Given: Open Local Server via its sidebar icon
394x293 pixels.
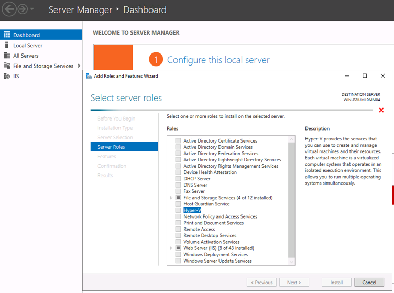Looking at the screenshot, I should 7,46.
